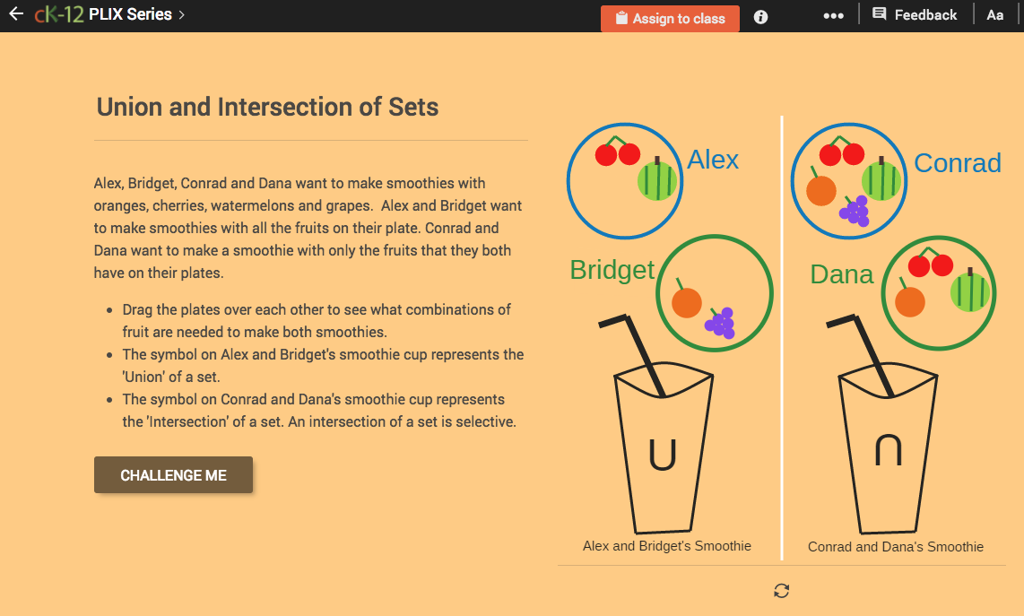This screenshot has height=616, width=1024.
Task: Select Alex's fruit plate
Action: 625,180
